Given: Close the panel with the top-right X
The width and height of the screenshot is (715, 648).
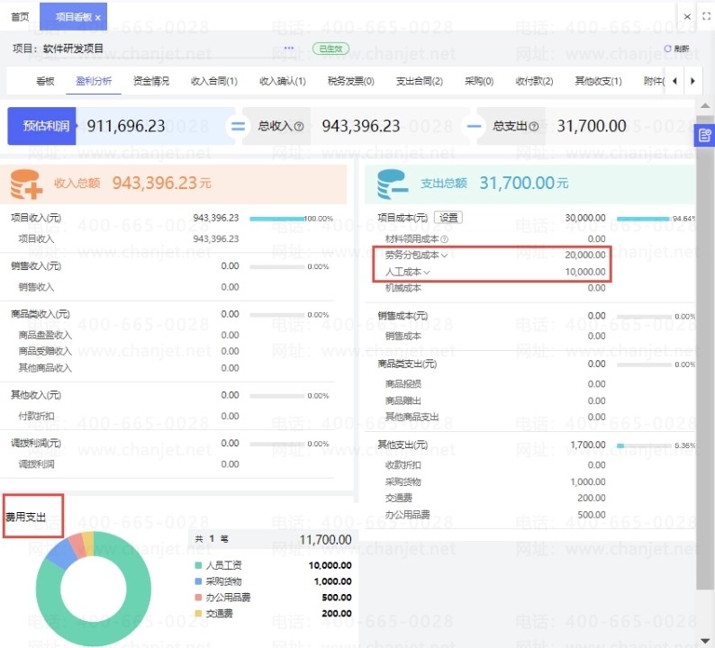Looking at the screenshot, I should coord(687,17).
